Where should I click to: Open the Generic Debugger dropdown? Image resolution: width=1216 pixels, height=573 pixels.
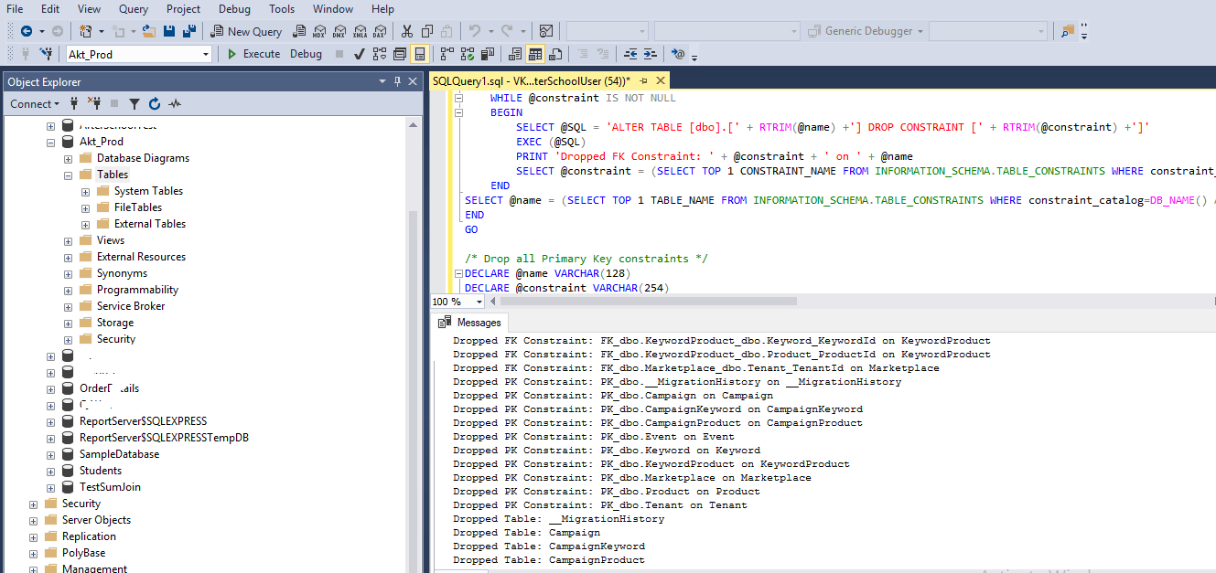(x=921, y=30)
